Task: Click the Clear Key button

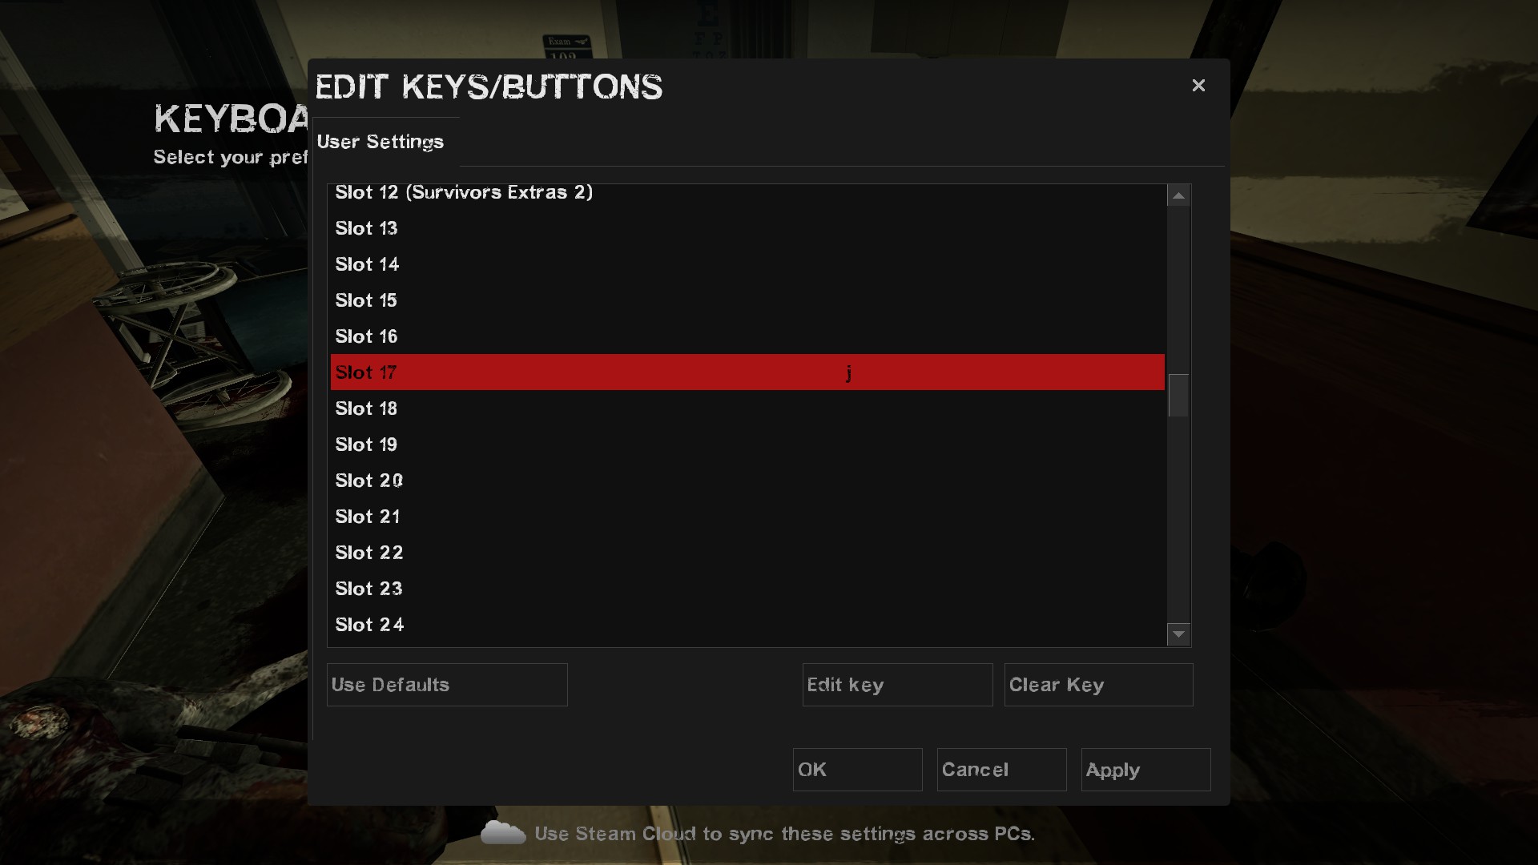Action: (x=1098, y=685)
